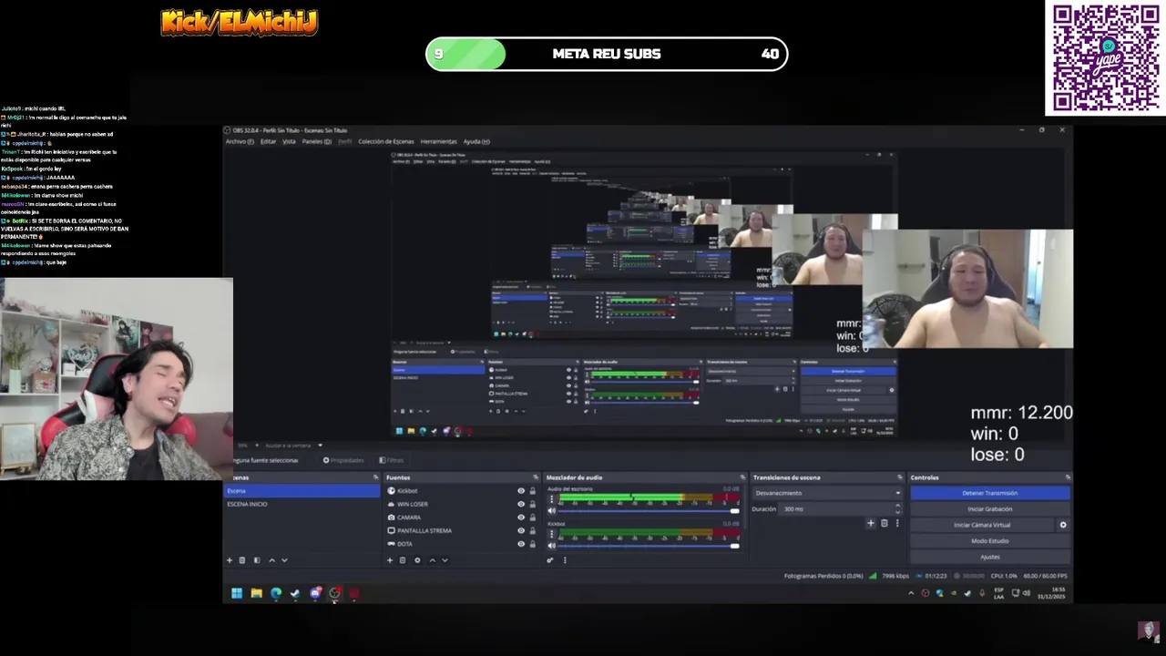1166x656 pixels.
Task: Move source down in Fuentes panel
Action: (x=445, y=560)
